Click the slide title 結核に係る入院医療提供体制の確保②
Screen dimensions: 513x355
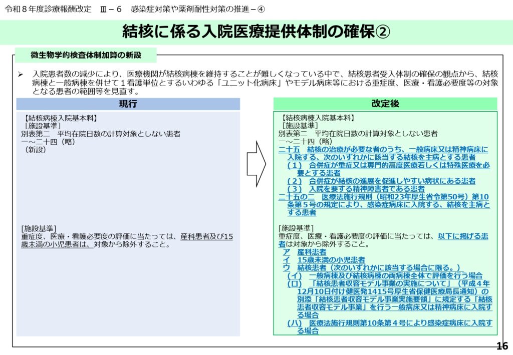point(256,32)
